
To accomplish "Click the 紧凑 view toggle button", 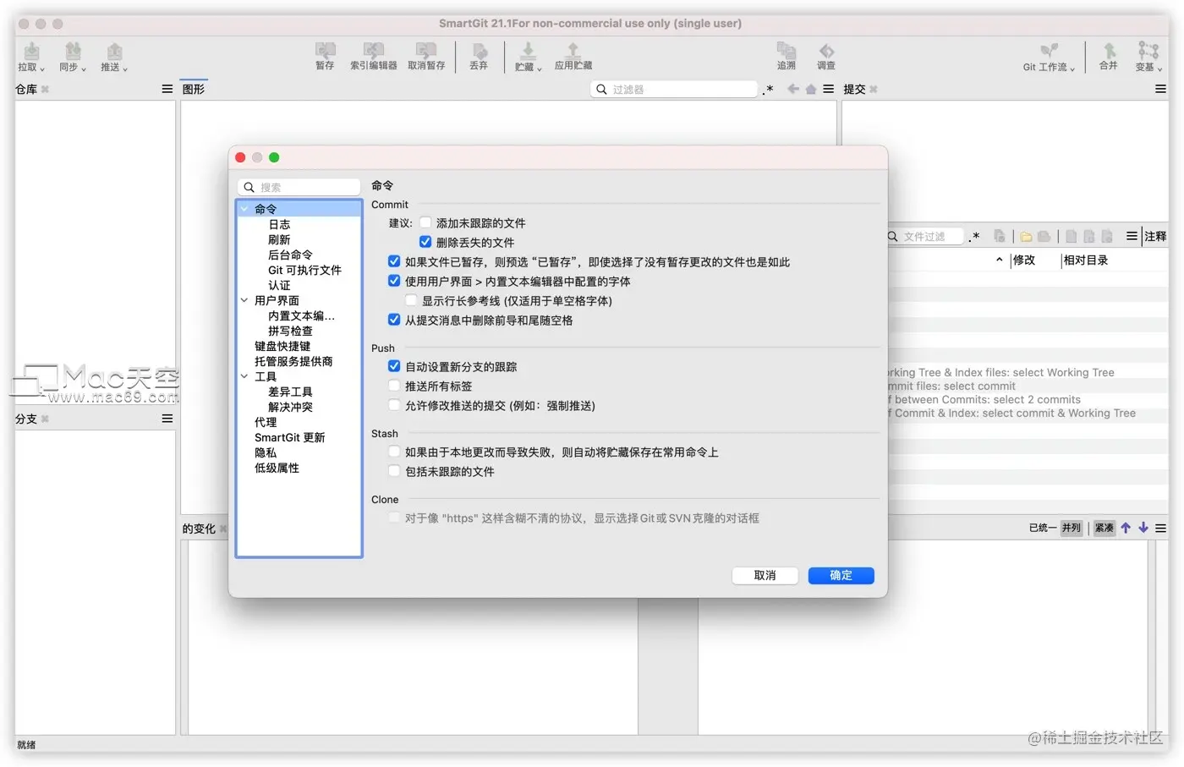I will coord(1105,528).
